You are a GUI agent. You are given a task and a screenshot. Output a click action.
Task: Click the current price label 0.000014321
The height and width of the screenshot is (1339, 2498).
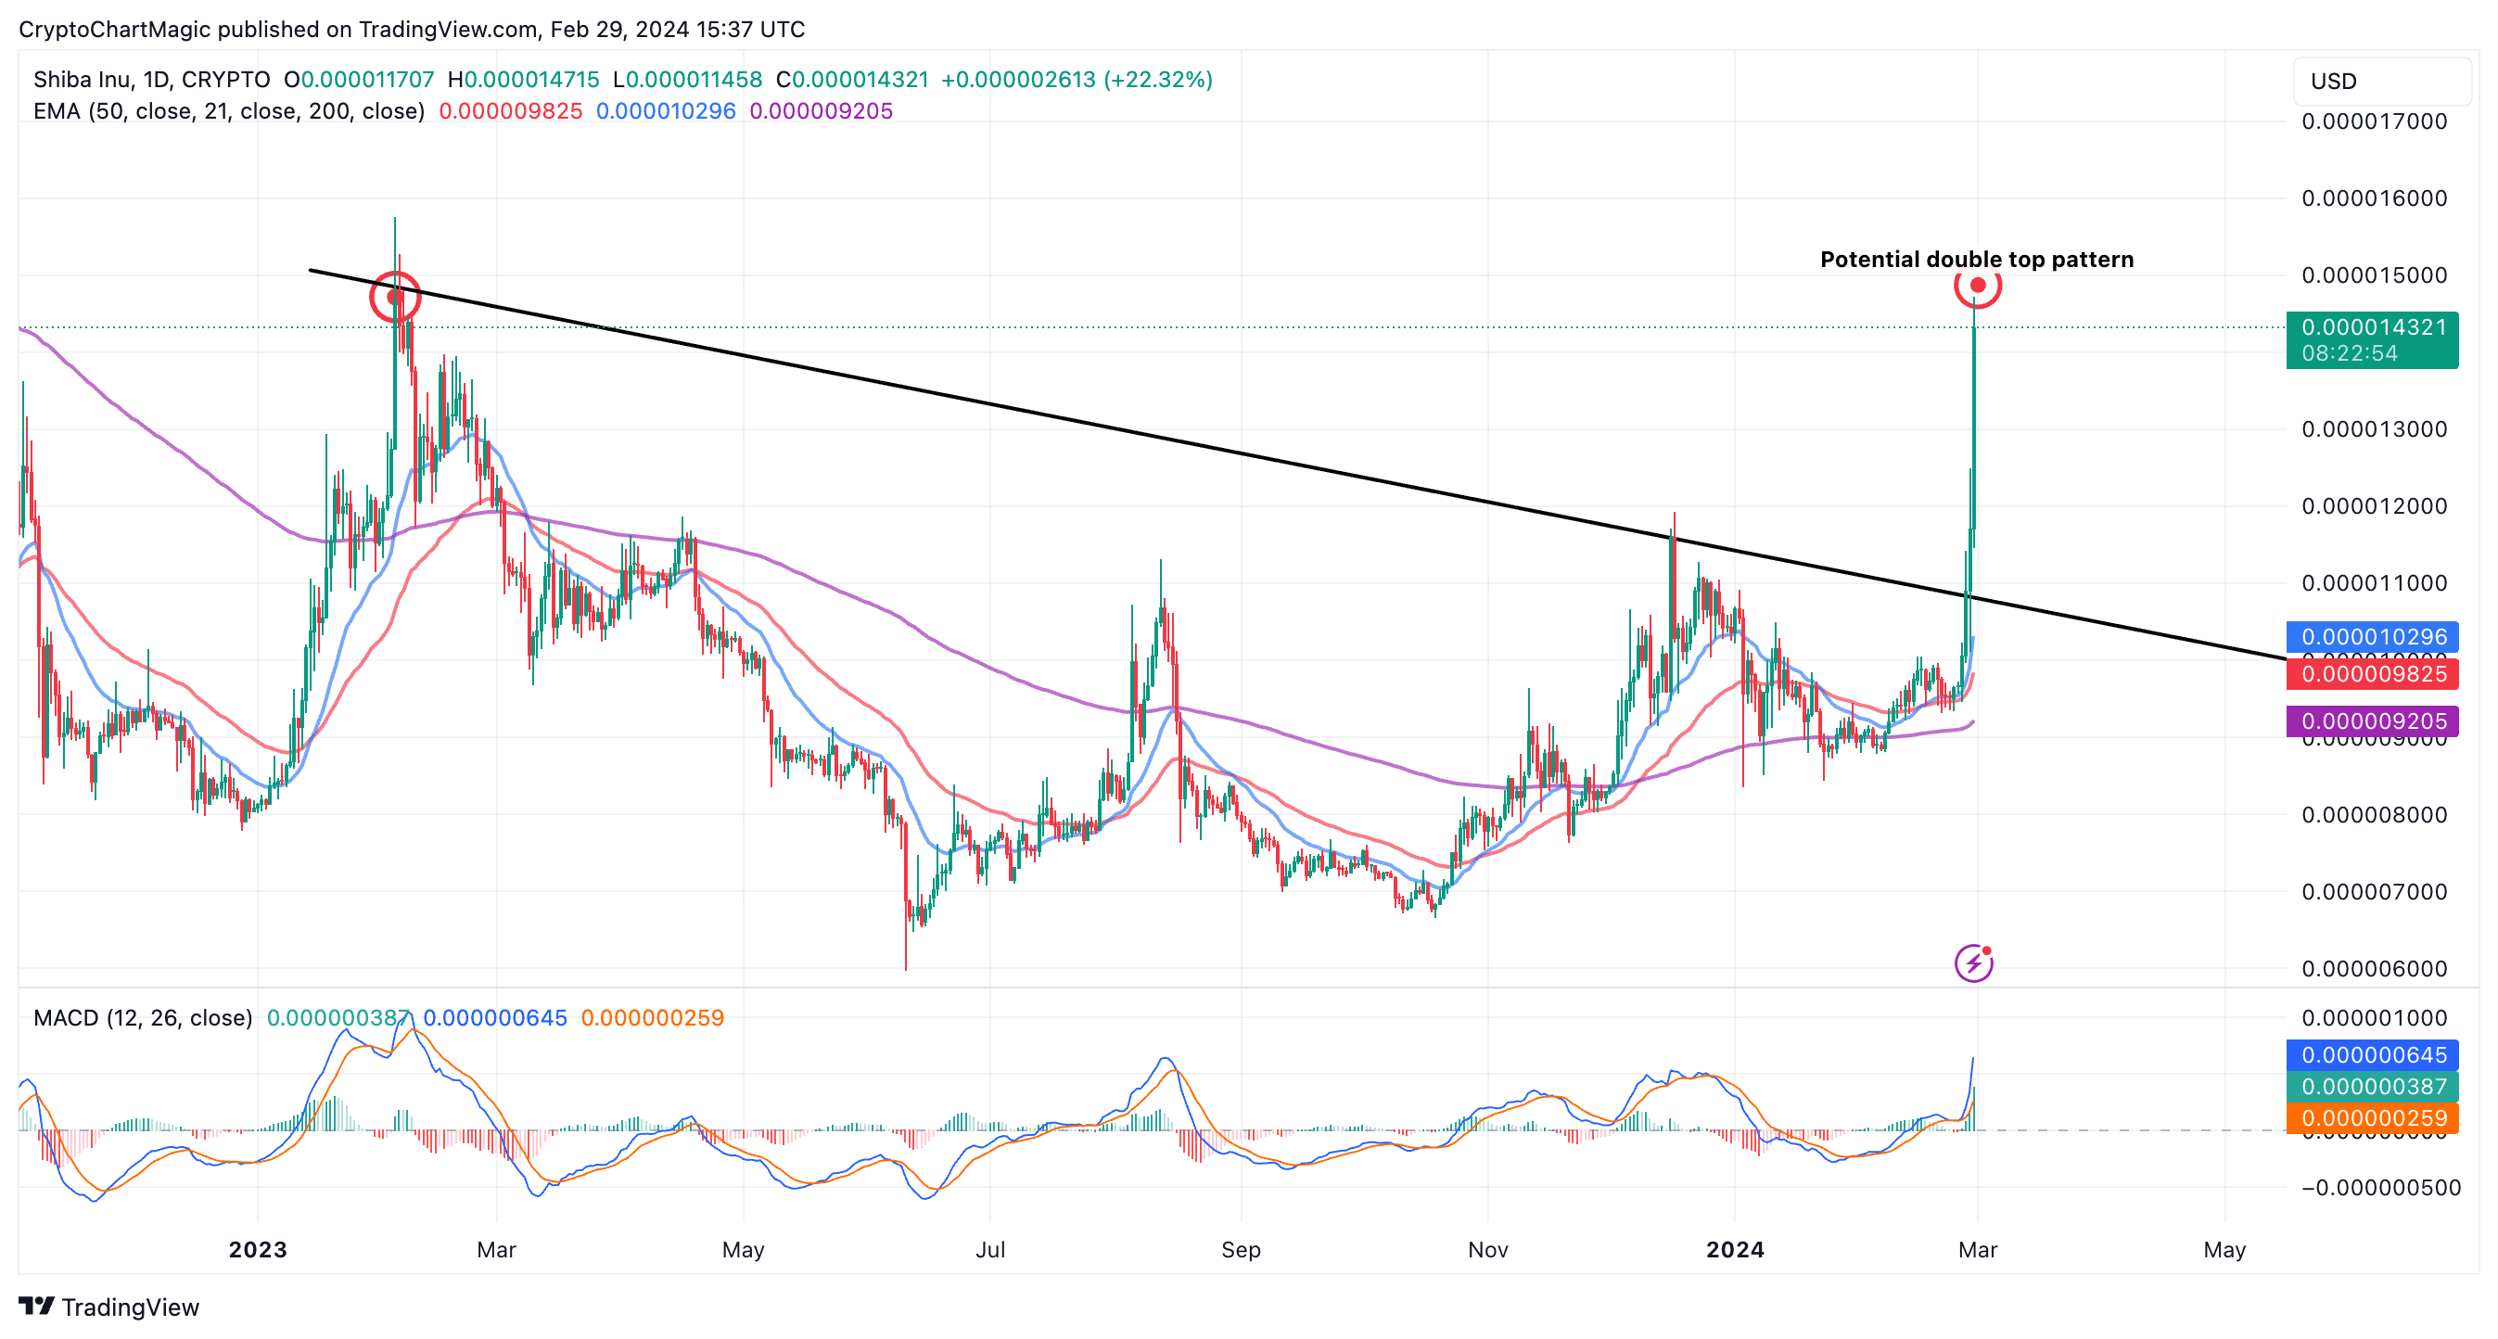coord(2372,326)
